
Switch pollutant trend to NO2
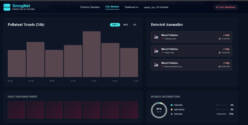tap(126, 25)
